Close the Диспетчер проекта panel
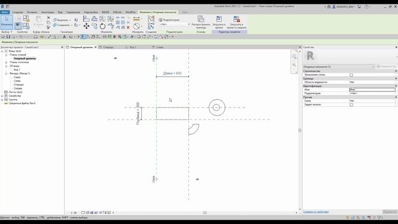The height and width of the screenshot is (224, 398). tap(62, 47)
